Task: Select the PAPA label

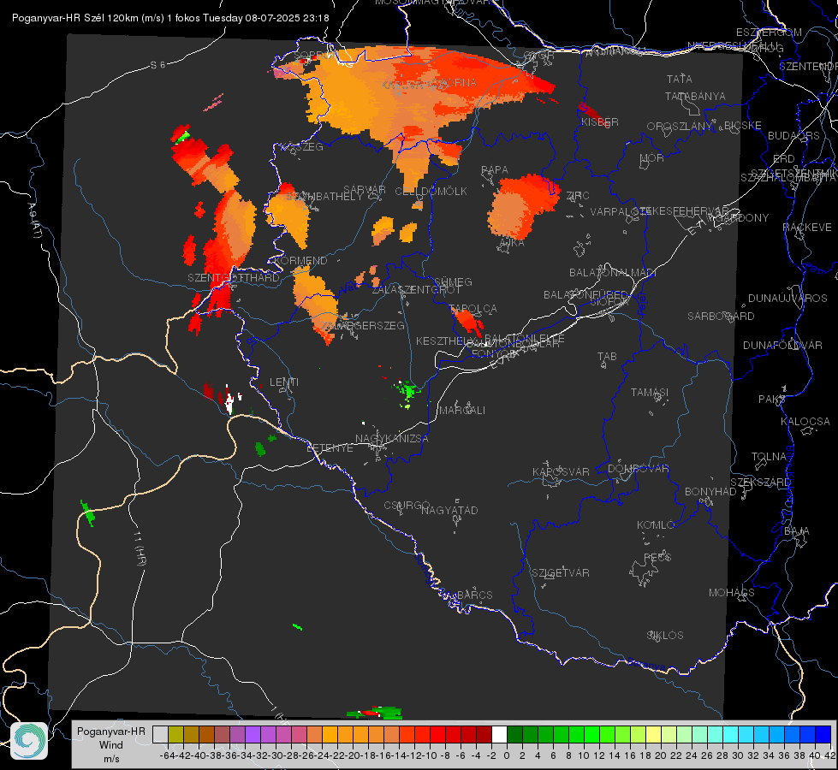Action: [495, 169]
